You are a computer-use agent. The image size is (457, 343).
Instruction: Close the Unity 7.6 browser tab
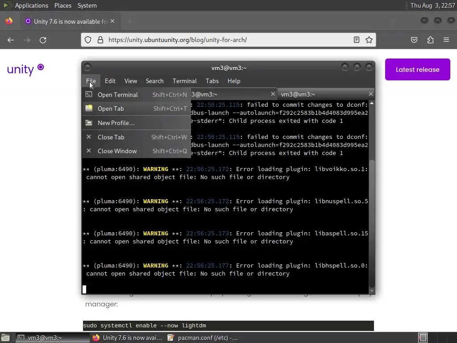[x=112, y=21]
